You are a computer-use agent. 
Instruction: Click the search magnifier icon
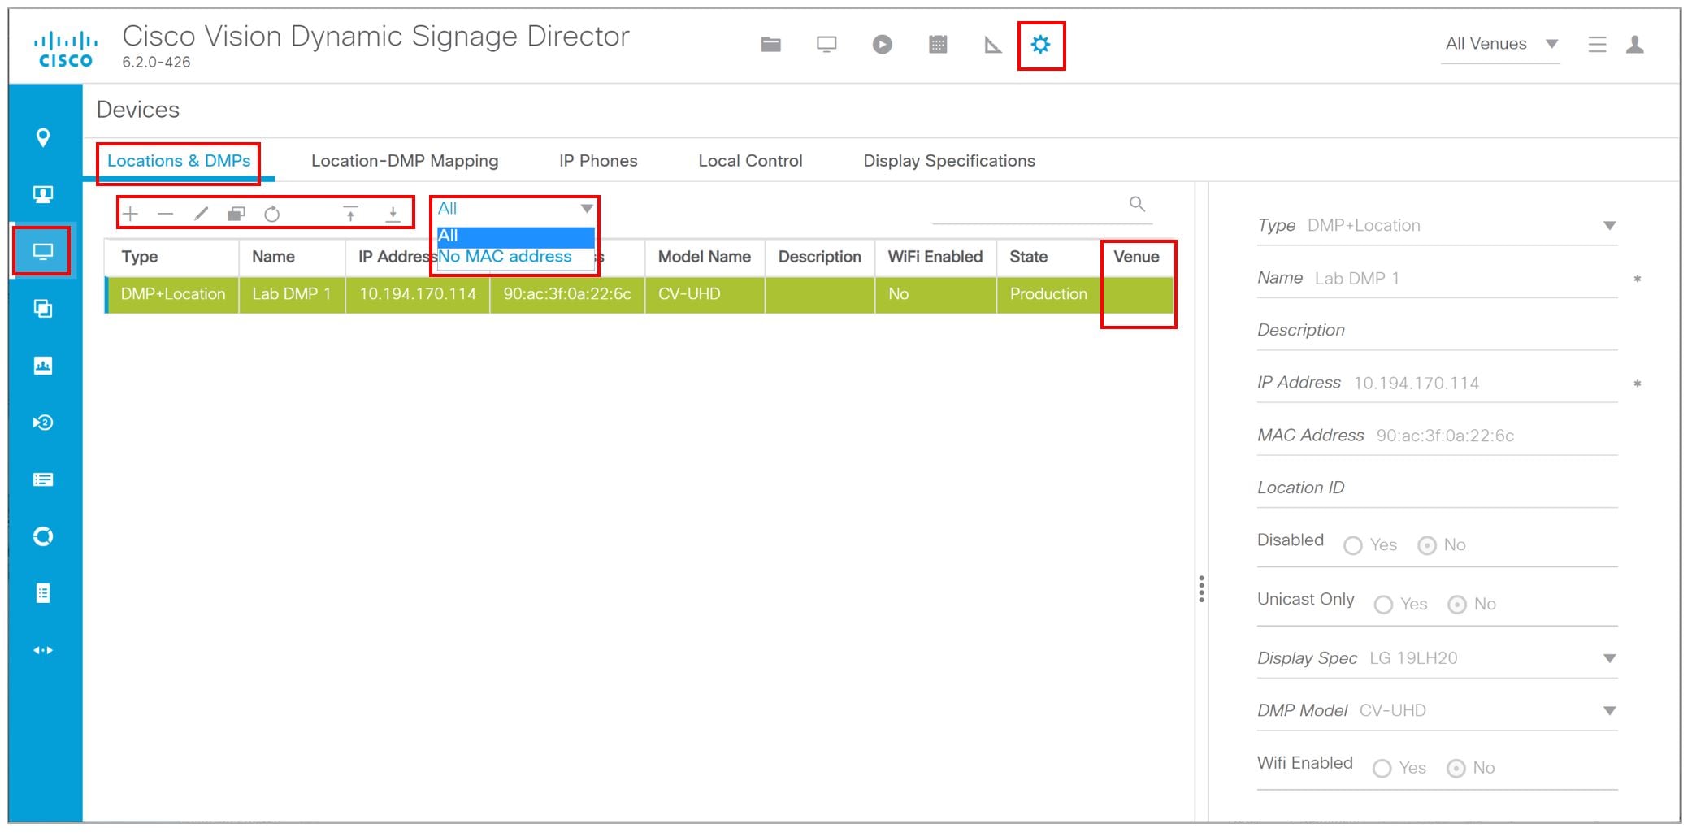(x=1137, y=204)
